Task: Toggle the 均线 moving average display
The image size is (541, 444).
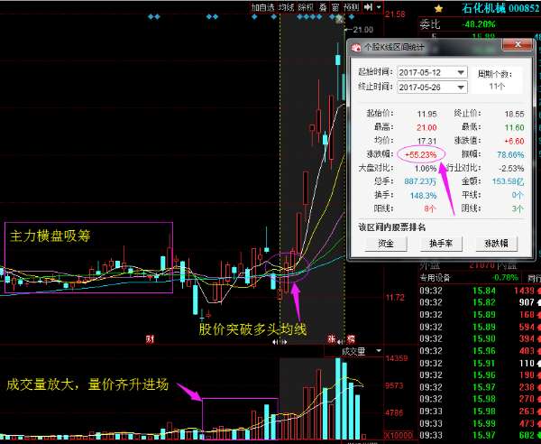Action: [287, 7]
